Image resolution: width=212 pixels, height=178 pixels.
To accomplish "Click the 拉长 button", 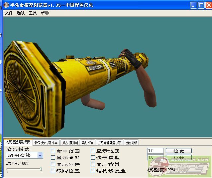I will (x=178, y=158).
